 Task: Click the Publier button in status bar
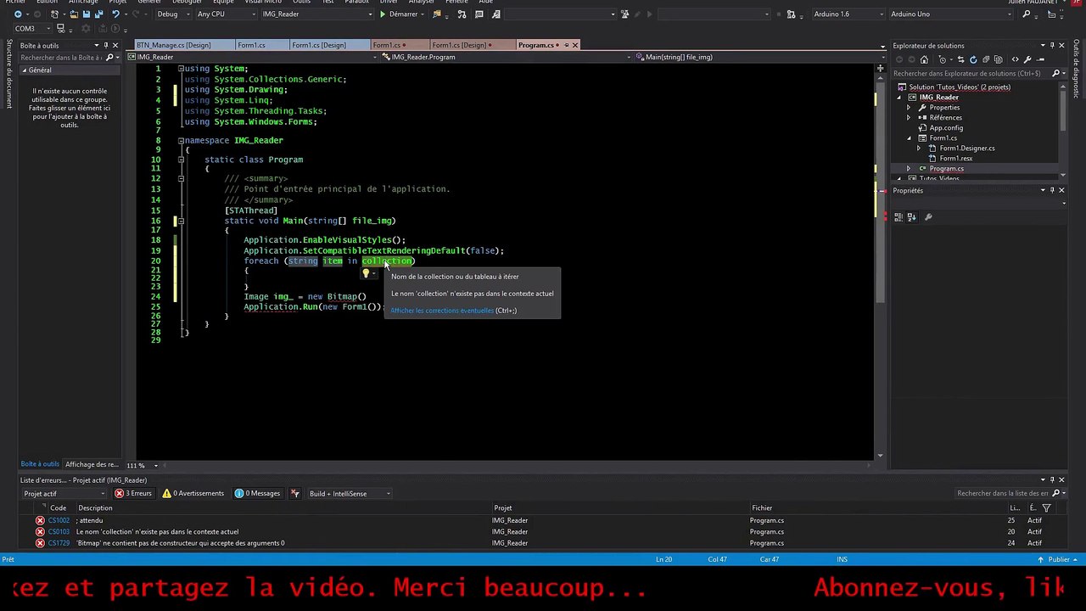point(1059,559)
